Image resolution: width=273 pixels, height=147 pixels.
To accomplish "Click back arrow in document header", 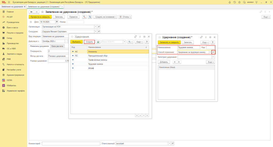I will [x=31, y=12].
